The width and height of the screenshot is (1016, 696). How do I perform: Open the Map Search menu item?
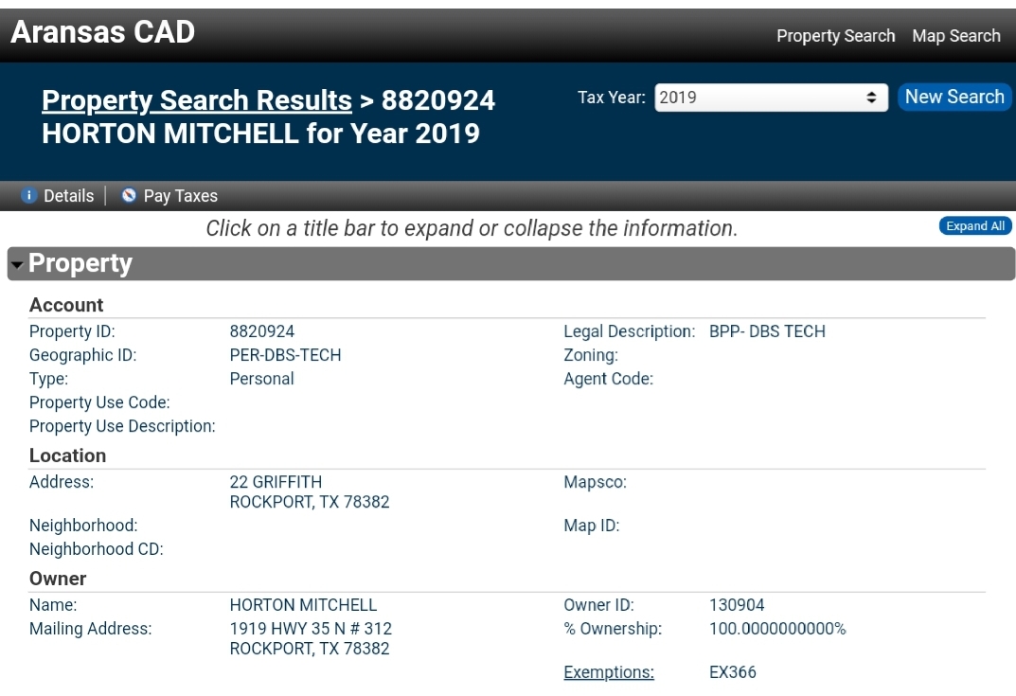pyautogui.click(x=955, y=36)
